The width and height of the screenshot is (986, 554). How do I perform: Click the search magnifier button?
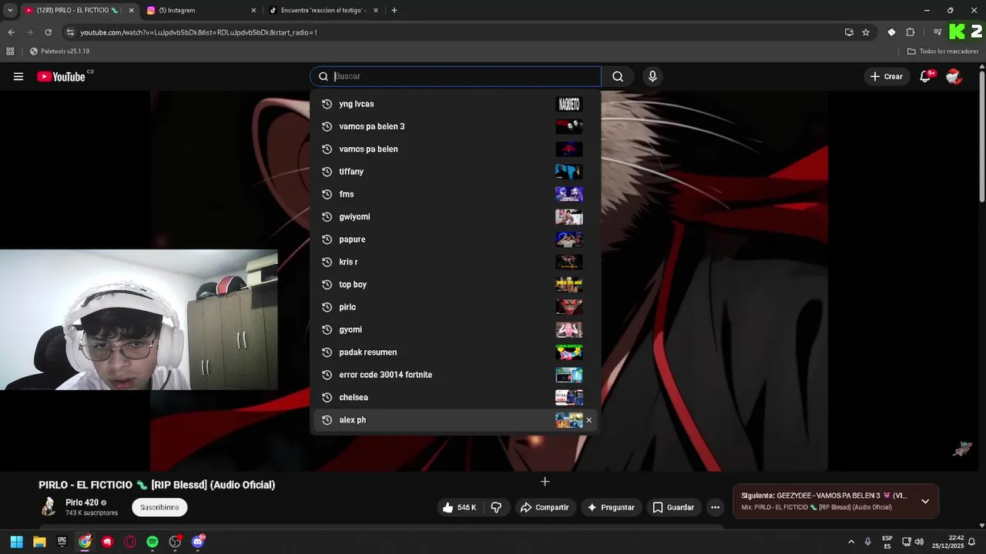click(618, 76)
